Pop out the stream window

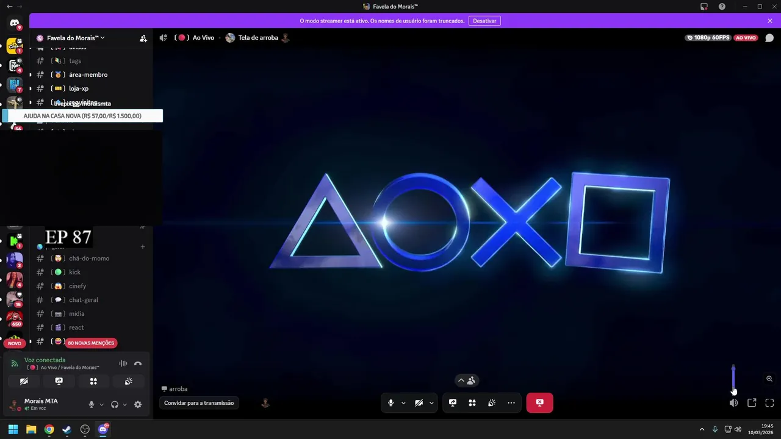pos(752,403)
